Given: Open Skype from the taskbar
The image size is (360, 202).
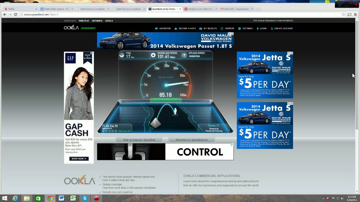Looking at the screenshot, I should (85, 198).
